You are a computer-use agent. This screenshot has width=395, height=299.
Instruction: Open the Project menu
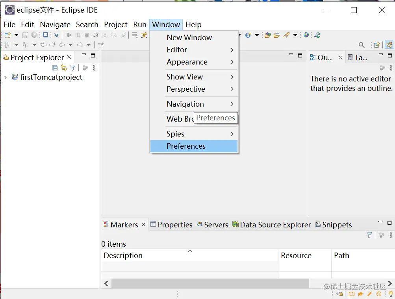(x=116, y=24)
